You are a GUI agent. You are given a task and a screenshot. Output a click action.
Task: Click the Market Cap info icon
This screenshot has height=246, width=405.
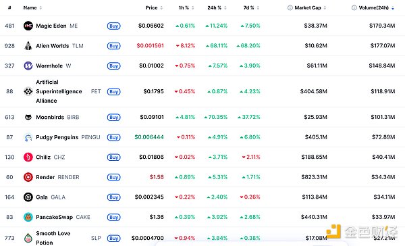(x=290, y=7)
